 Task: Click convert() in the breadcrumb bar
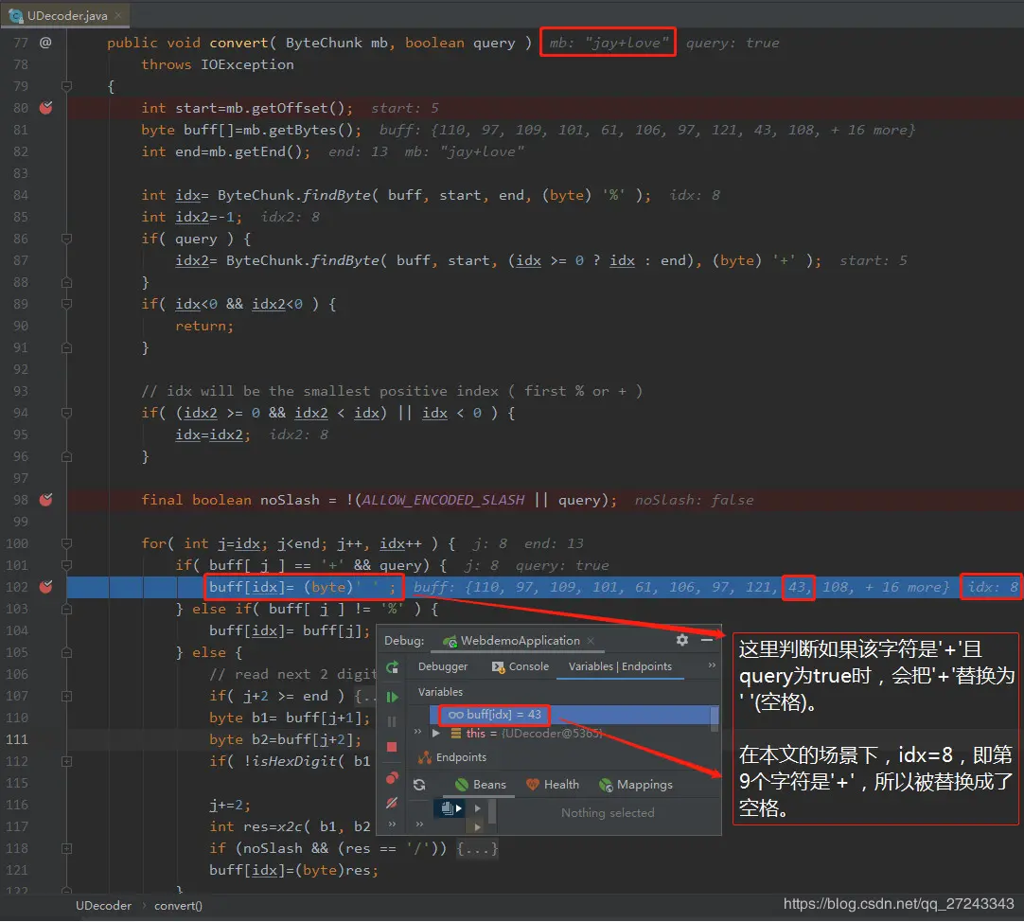coord(178,906)
